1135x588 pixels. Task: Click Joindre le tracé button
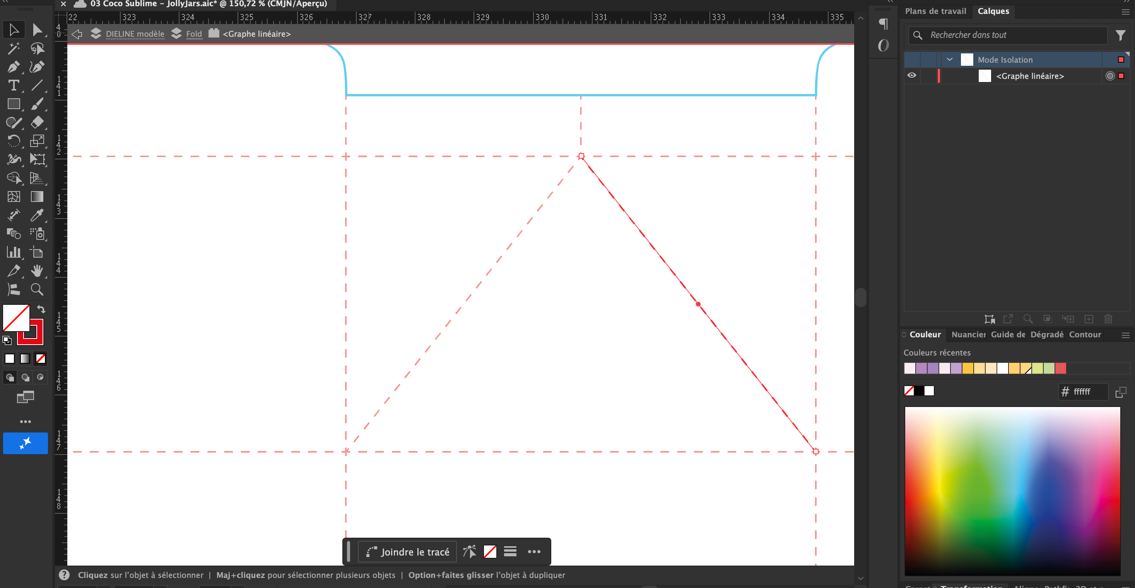(408, 551)
